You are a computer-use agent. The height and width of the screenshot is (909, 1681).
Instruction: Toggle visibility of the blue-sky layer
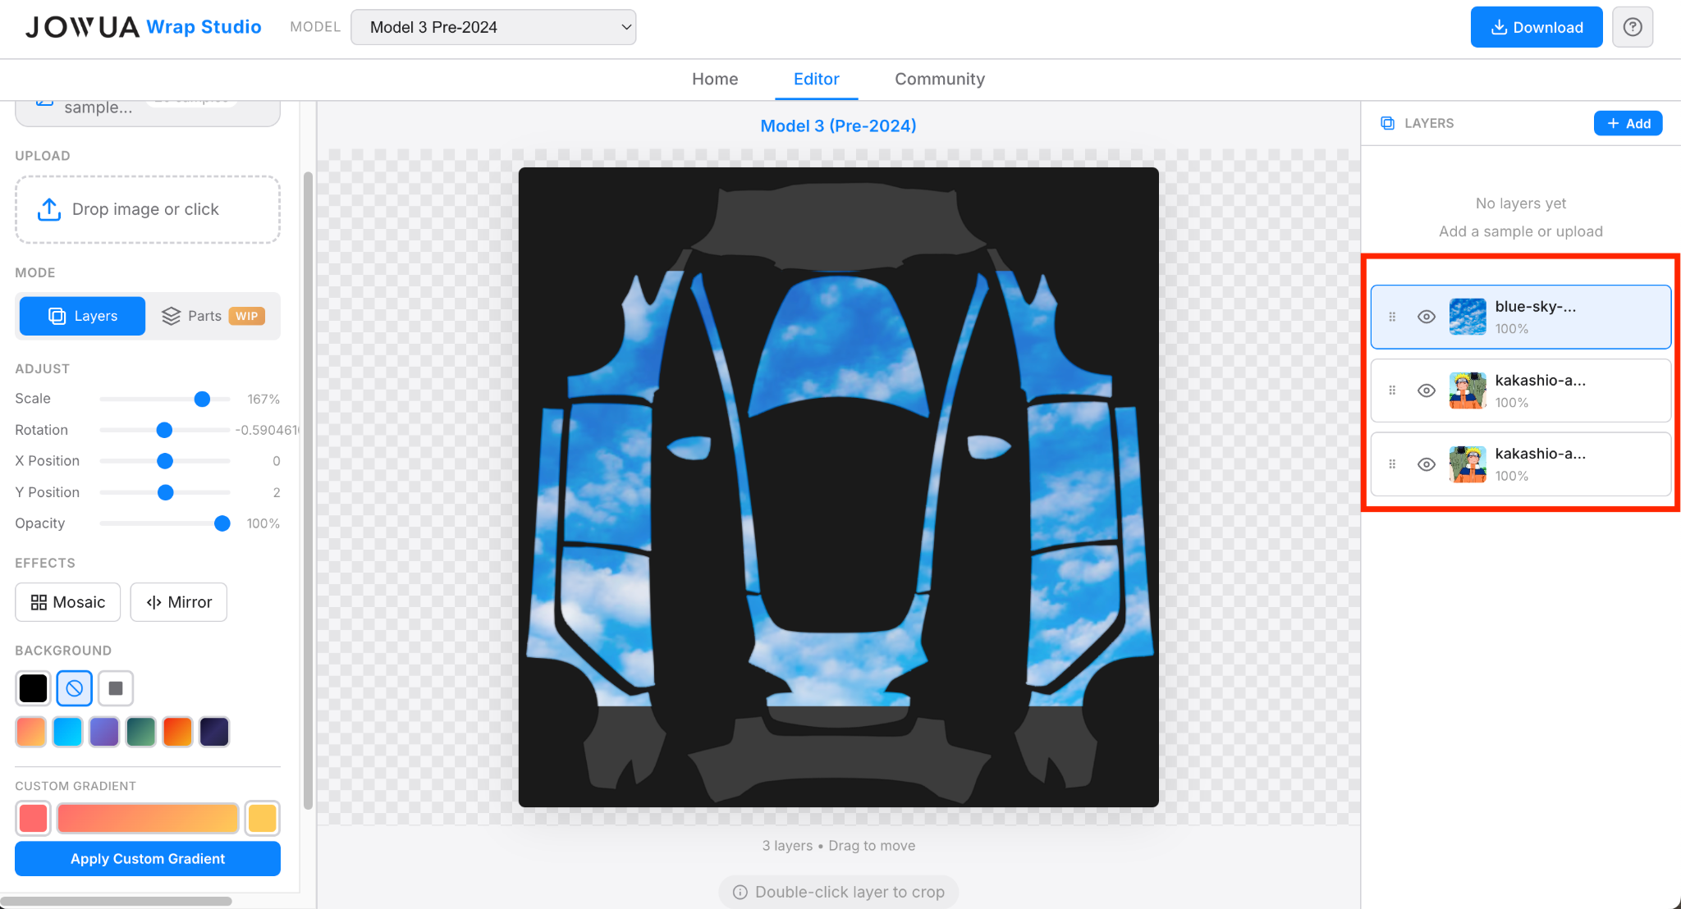point(1426,316)
